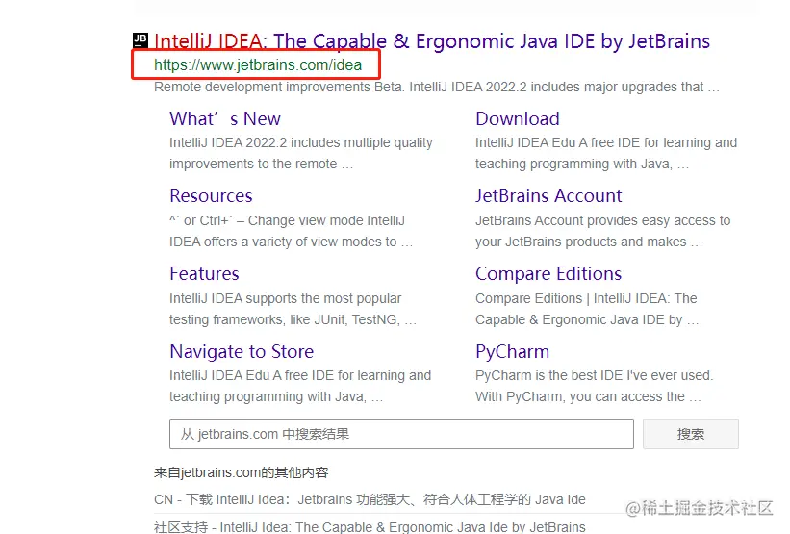The image size is (790, 534).
Task: Open the Resources sitelink
Action: 211,195
